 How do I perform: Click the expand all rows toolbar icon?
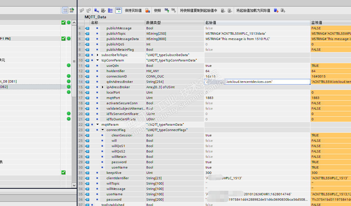click(x=110, y=10)
